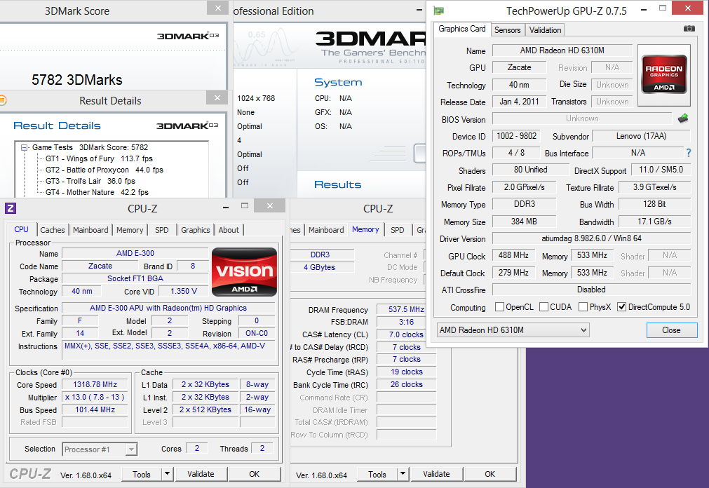The height and width of the screenshot is (488, 709).
Task: Click the Subvendor field Lenovo (17AA)
Action: (641, 136)
